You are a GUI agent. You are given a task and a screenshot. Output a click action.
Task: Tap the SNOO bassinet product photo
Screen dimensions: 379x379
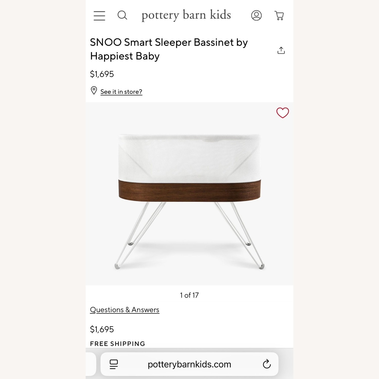pos(189,200)
